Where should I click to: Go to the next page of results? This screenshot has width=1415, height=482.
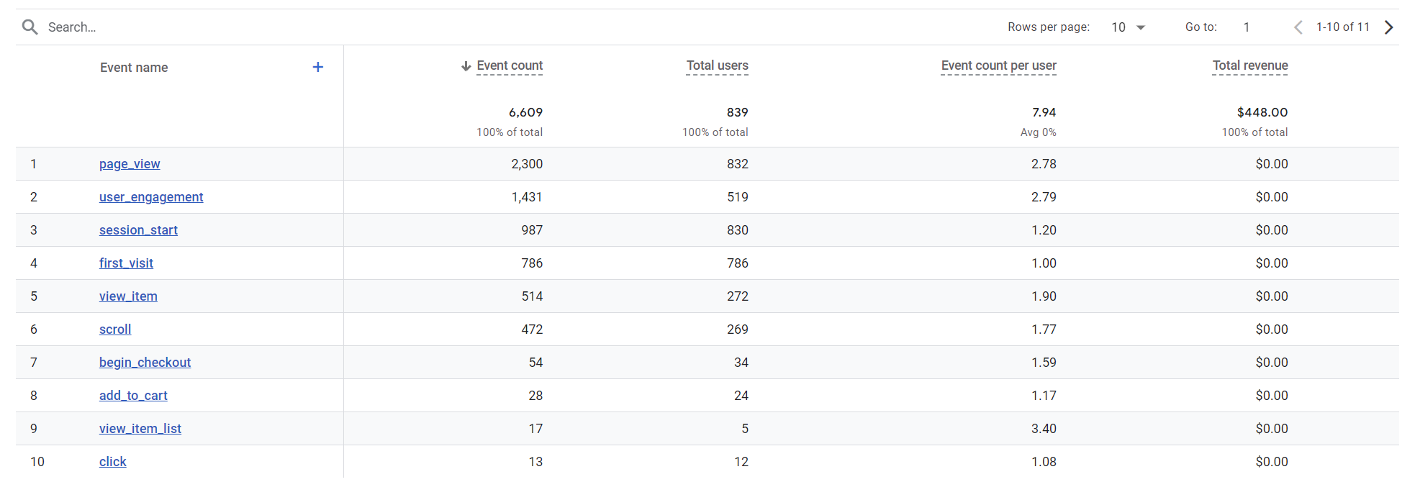point(1389,27)
